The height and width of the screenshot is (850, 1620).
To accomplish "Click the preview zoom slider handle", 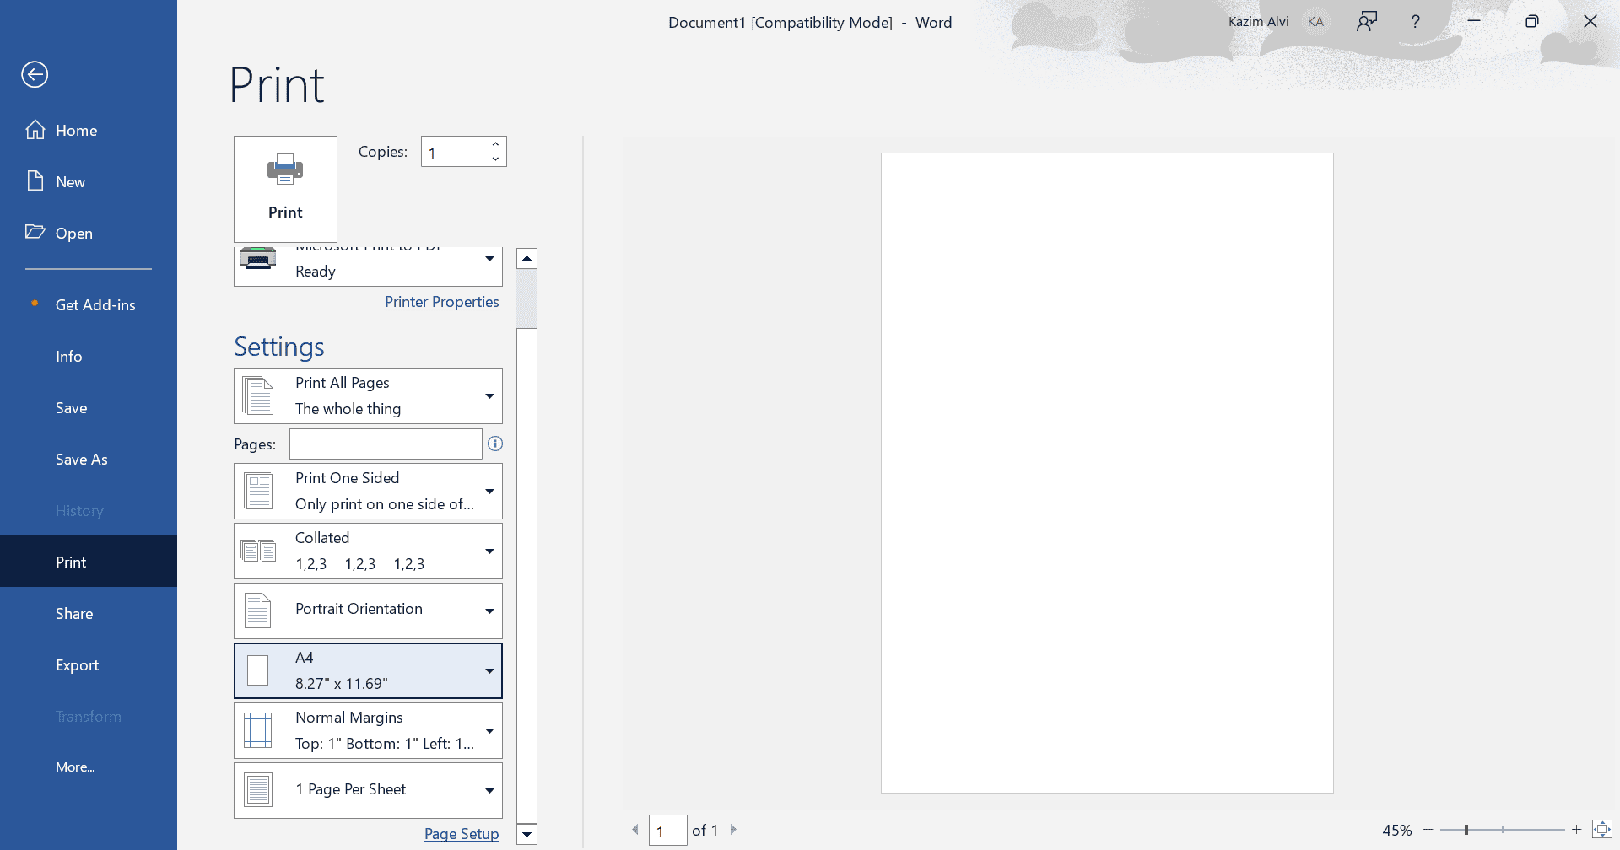I will tap(1466, 830).
